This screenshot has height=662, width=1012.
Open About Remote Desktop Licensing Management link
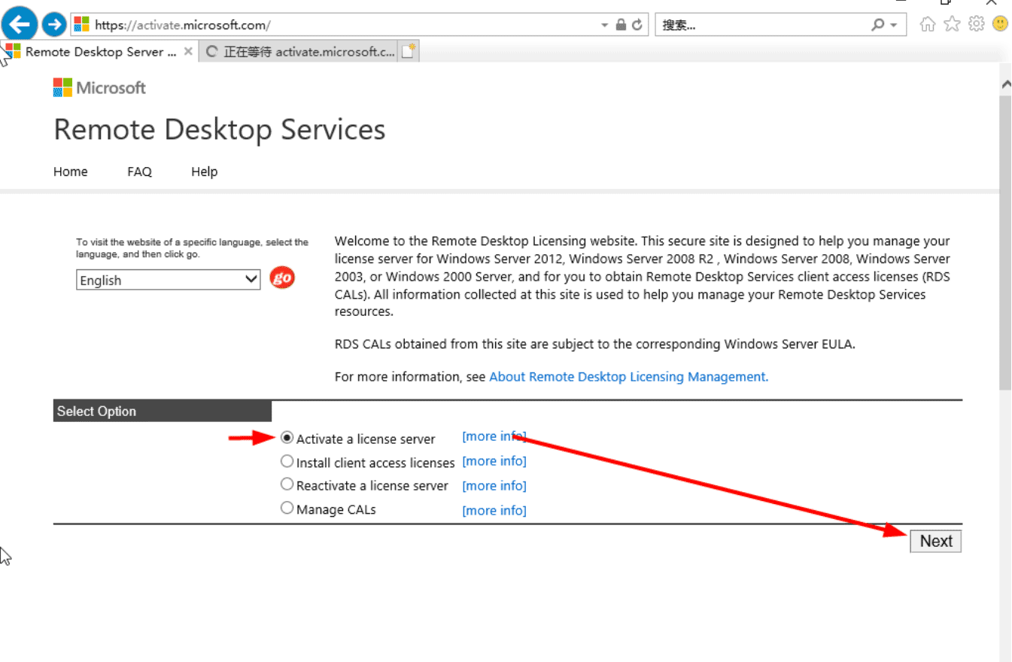click(629, 377)
